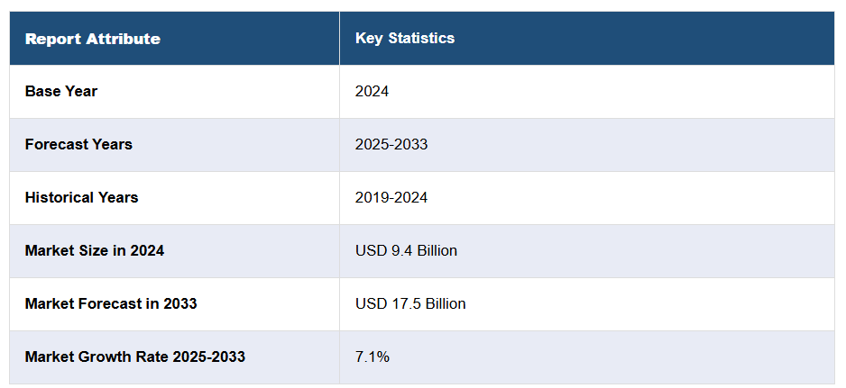
Task: Click the Key Statistics column header
Action: tap(405, 39)
